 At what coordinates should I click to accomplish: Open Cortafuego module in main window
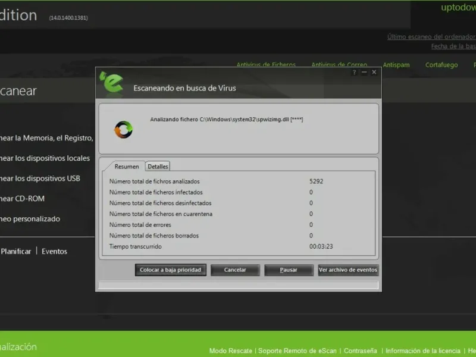coord(441,65)
